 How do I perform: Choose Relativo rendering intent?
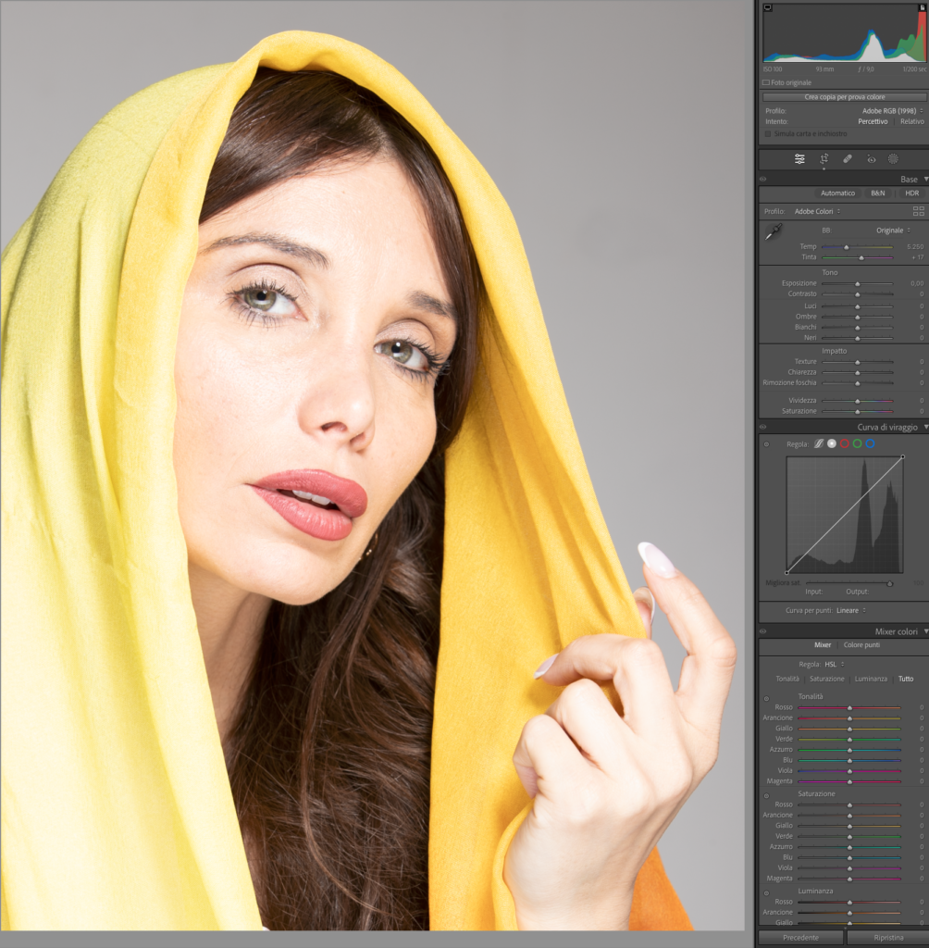pyautogui.click(x=912, y=121)
